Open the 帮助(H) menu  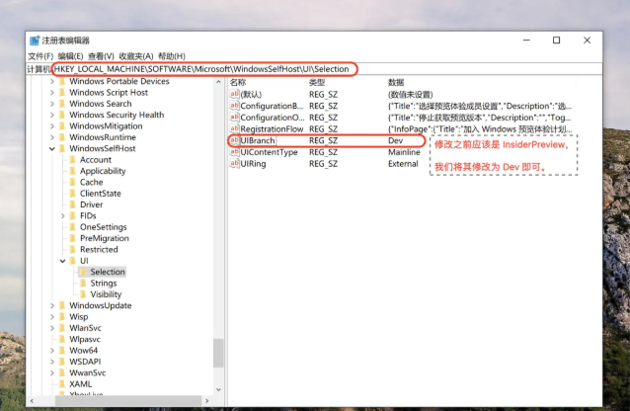(172, 56)
